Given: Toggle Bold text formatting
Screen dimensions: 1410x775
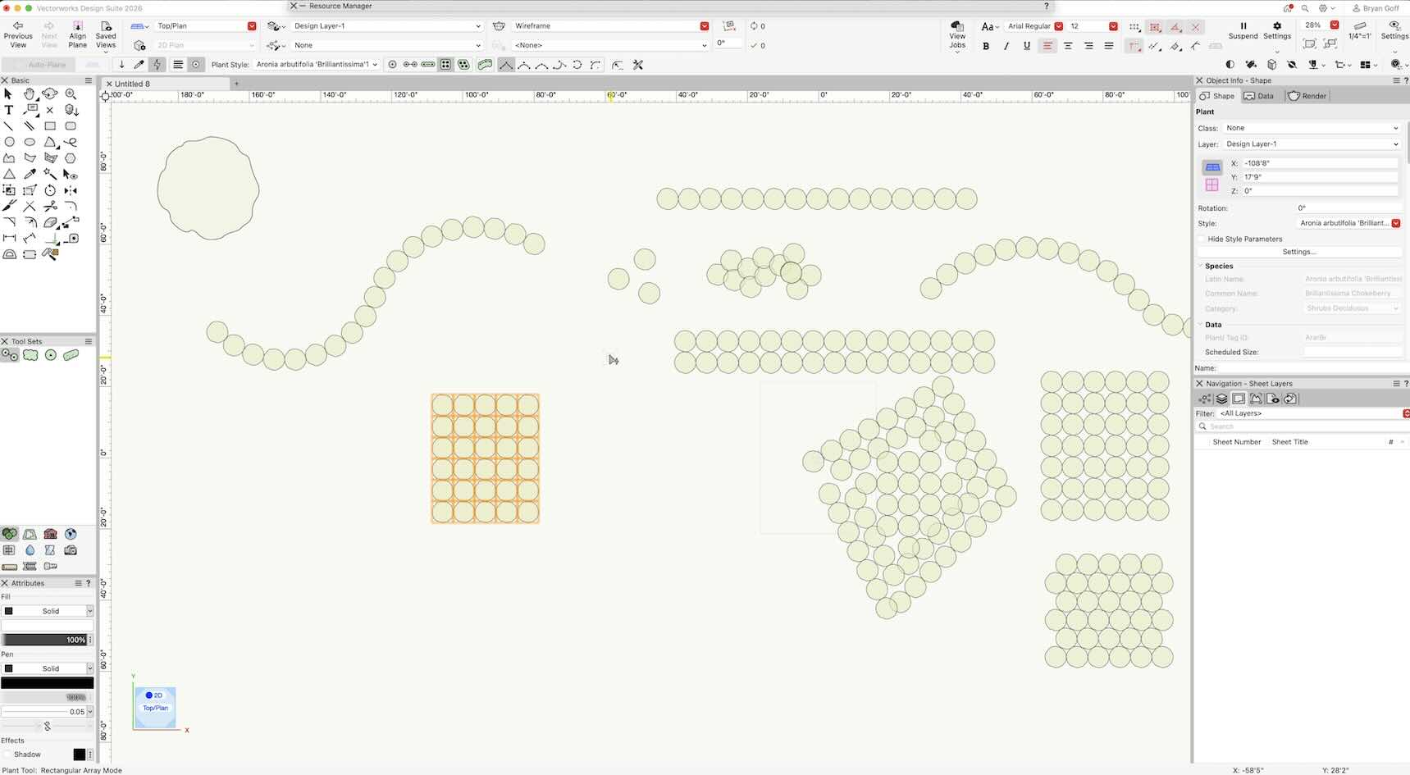Looking at the screenshot, I should coord(986,46).
